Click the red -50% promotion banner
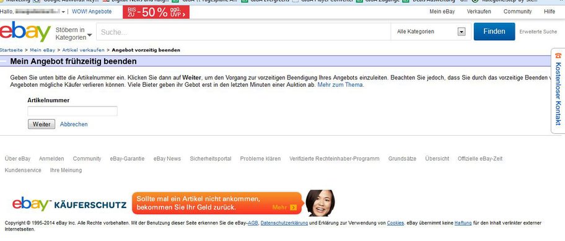Viewport: 565px width, 241px height. point(156,12)
